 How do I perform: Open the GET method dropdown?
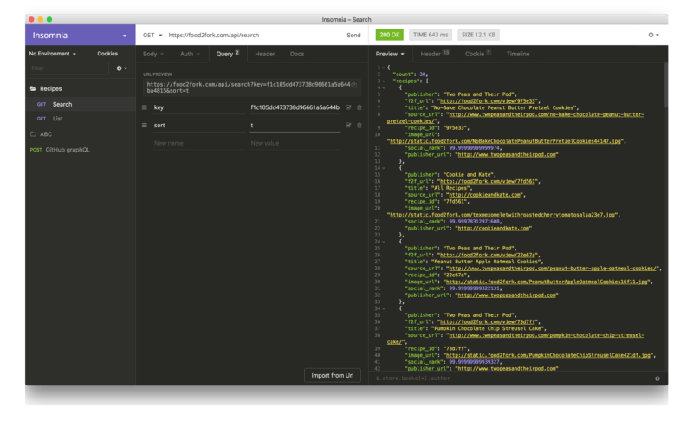151,35
